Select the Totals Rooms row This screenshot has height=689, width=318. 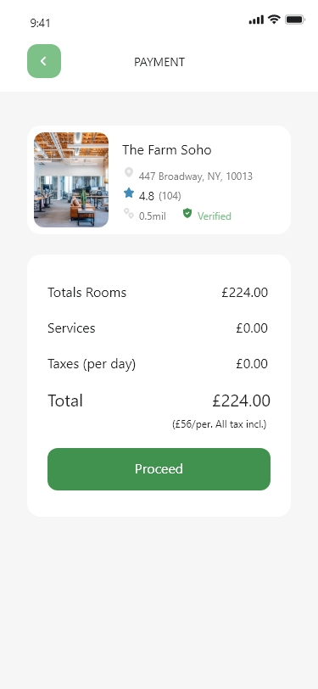click(x=158, y=292)
